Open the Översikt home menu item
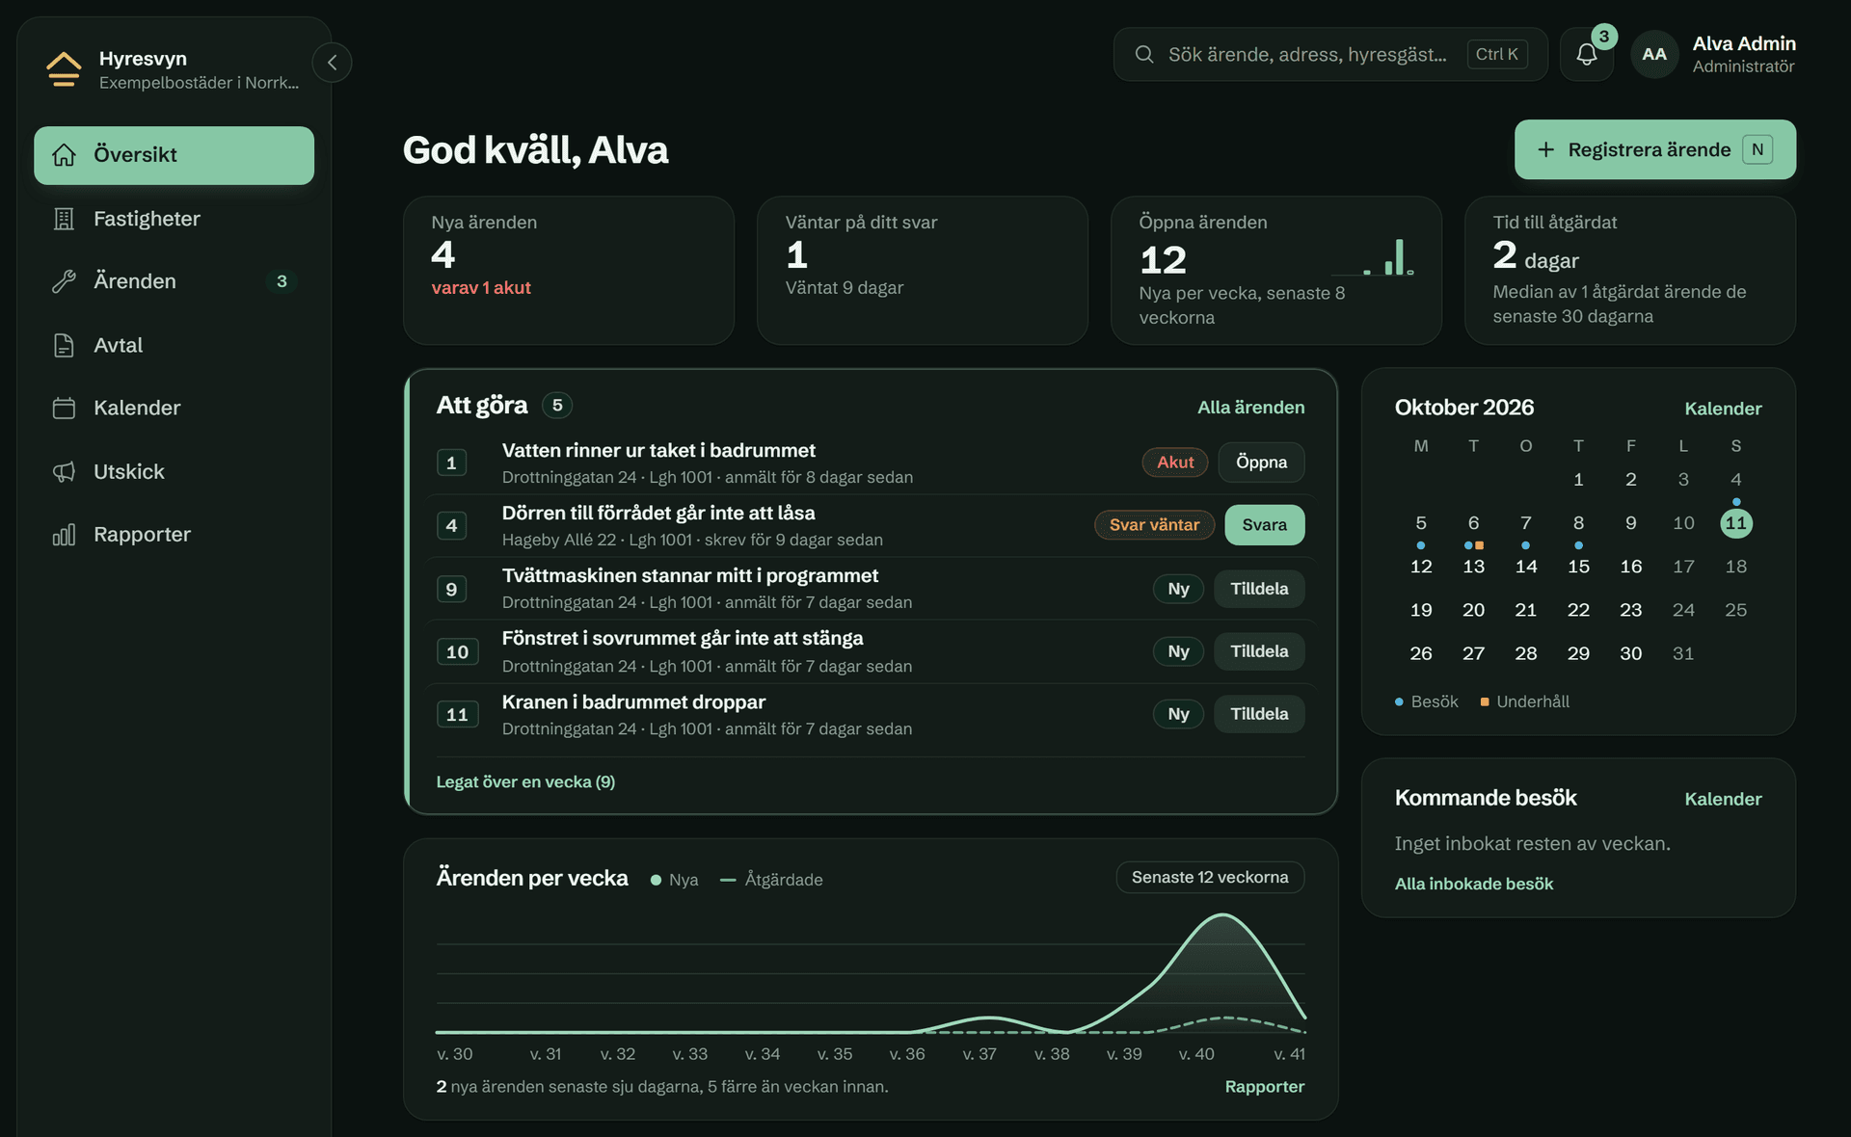 (x=174, y=155)
